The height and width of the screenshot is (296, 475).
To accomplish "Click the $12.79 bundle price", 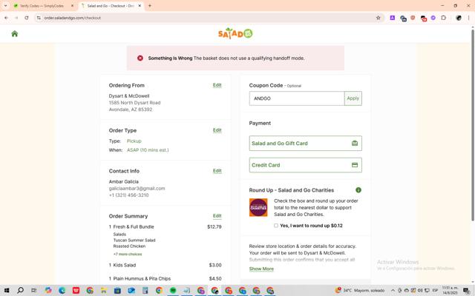I will click(x=214, y=227).
